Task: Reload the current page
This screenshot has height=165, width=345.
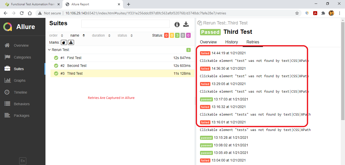Action: (x=22, y=13)
